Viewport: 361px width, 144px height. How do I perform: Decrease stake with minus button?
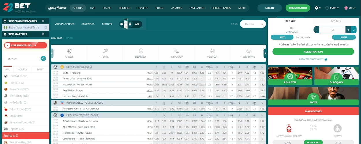[316, 30]
